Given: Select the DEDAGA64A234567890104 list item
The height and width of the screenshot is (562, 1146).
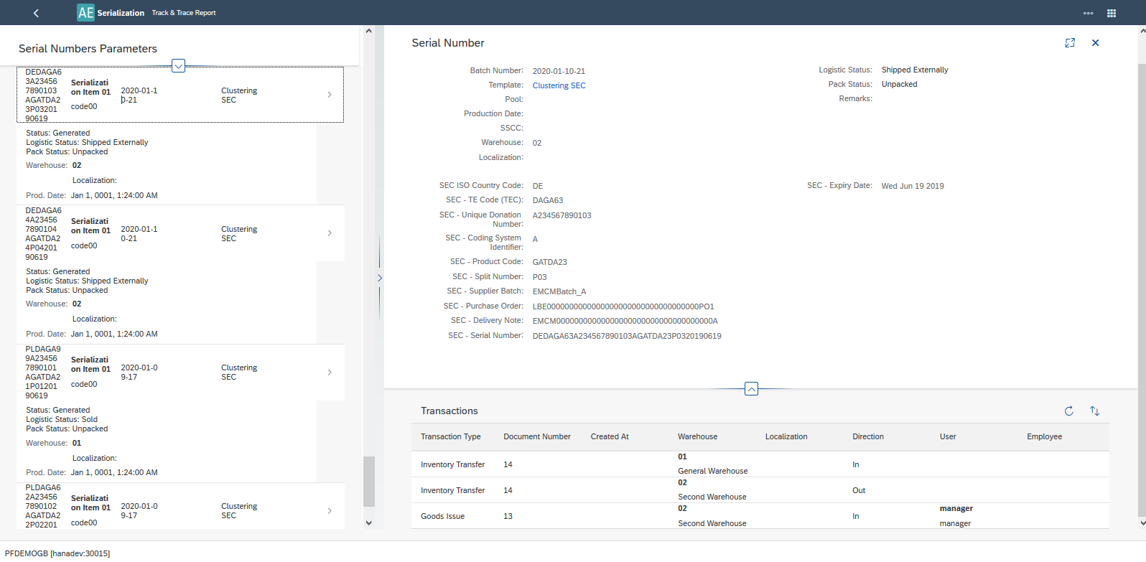Looking at the screenshot, I should tap(180, 234).
